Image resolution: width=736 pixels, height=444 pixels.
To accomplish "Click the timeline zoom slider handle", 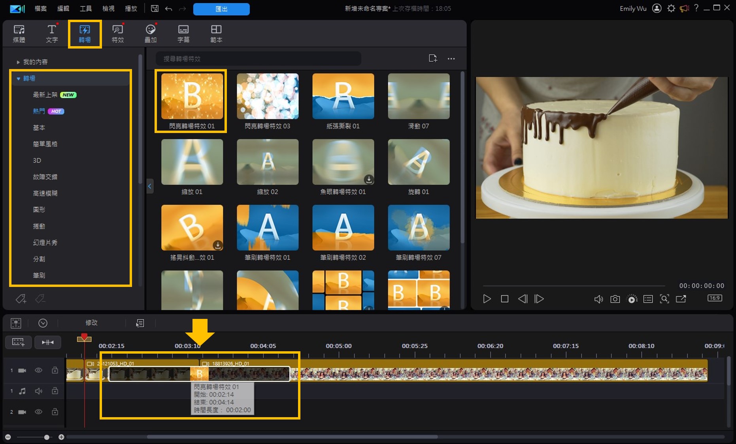I will click(x=47, y=437).
